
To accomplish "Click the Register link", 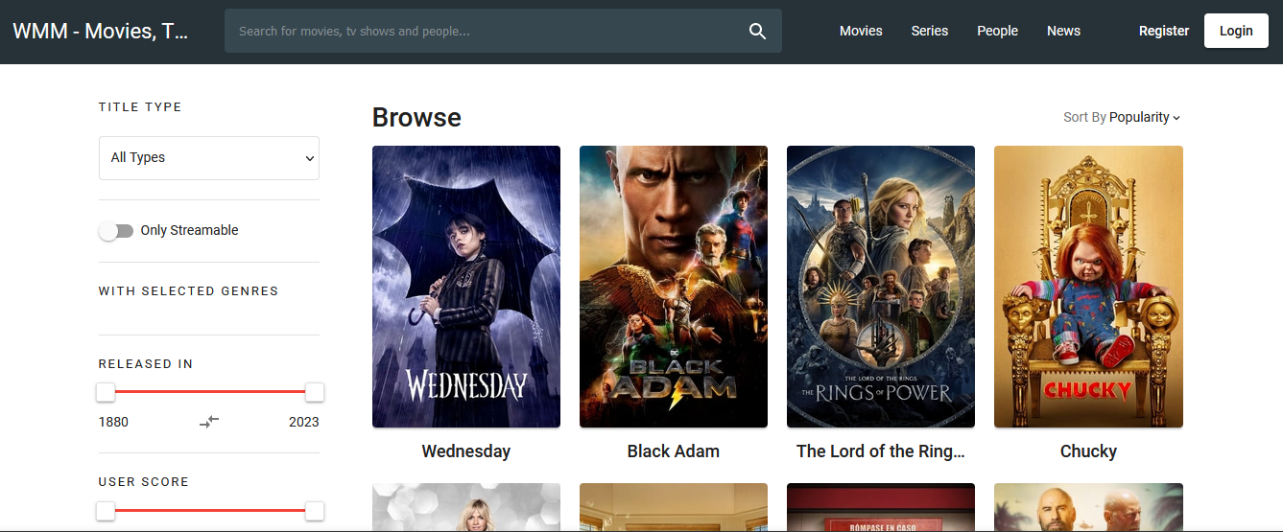I will click(x=1163, y=31).
